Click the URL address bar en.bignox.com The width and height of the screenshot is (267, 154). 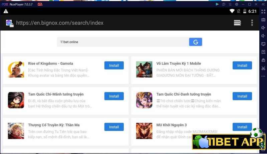click(60, 23)
